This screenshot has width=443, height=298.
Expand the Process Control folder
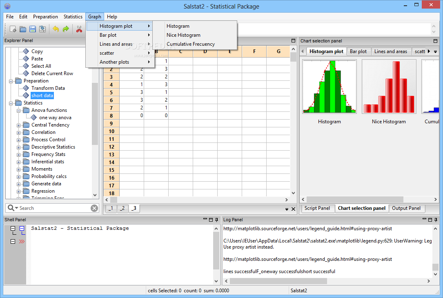click(x=19, y=140)
